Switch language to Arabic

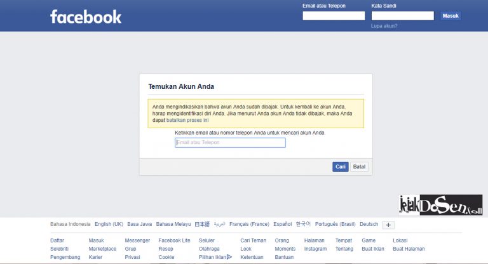pos(219,224)
